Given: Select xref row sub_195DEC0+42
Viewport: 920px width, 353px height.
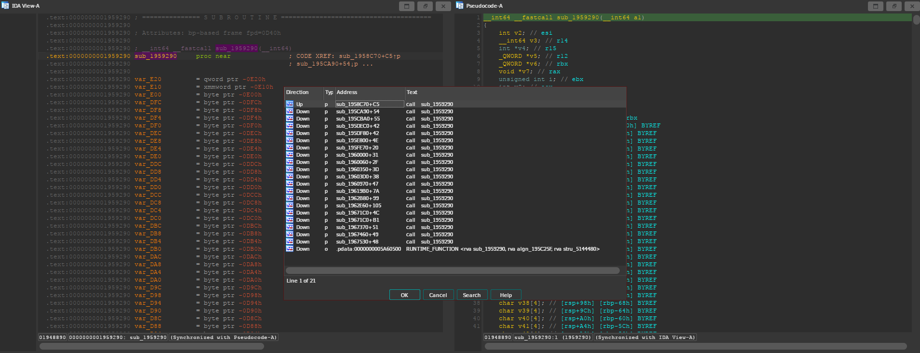Looking at the screenshot, I should tap(455, 126).
